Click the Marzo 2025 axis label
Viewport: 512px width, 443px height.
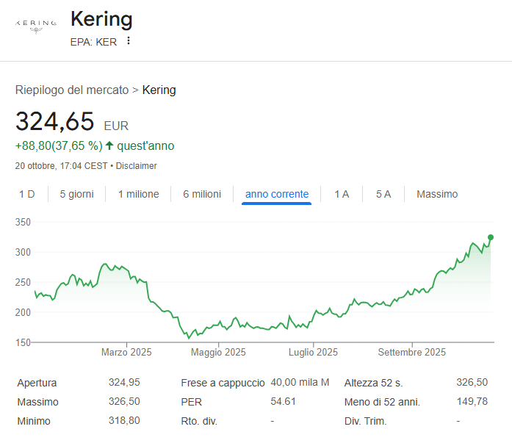(x=126, y=353)
